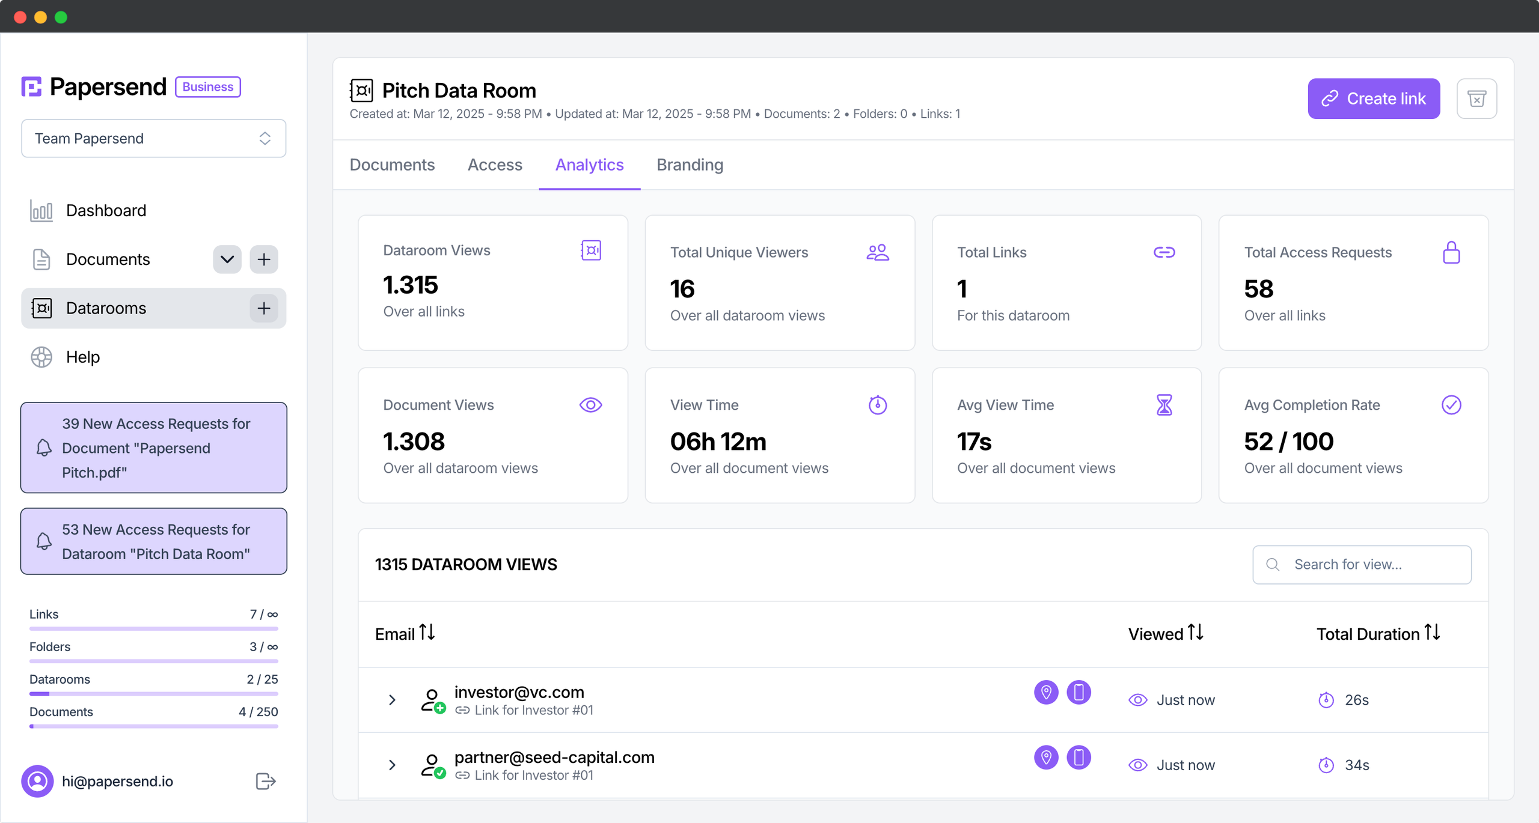The width and height of the screenshot is (1539, 823).
Task: Open the Dashboard from the sidebar
Action: (106, 210)
